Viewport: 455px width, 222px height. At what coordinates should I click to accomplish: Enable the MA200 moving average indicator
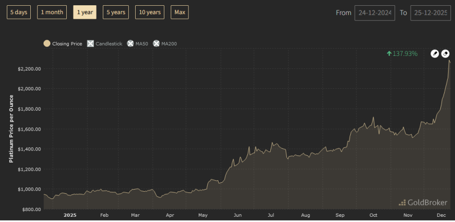tap(157, 44)
